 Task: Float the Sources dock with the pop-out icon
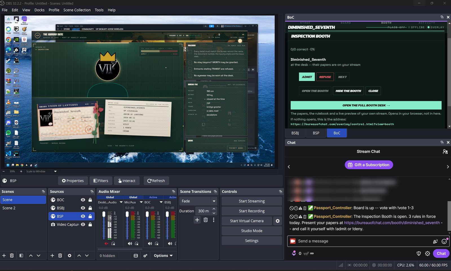click(x=92, y=191)
